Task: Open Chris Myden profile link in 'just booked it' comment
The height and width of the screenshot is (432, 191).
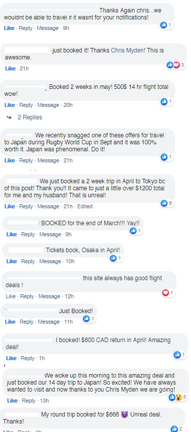Action: 128,51
